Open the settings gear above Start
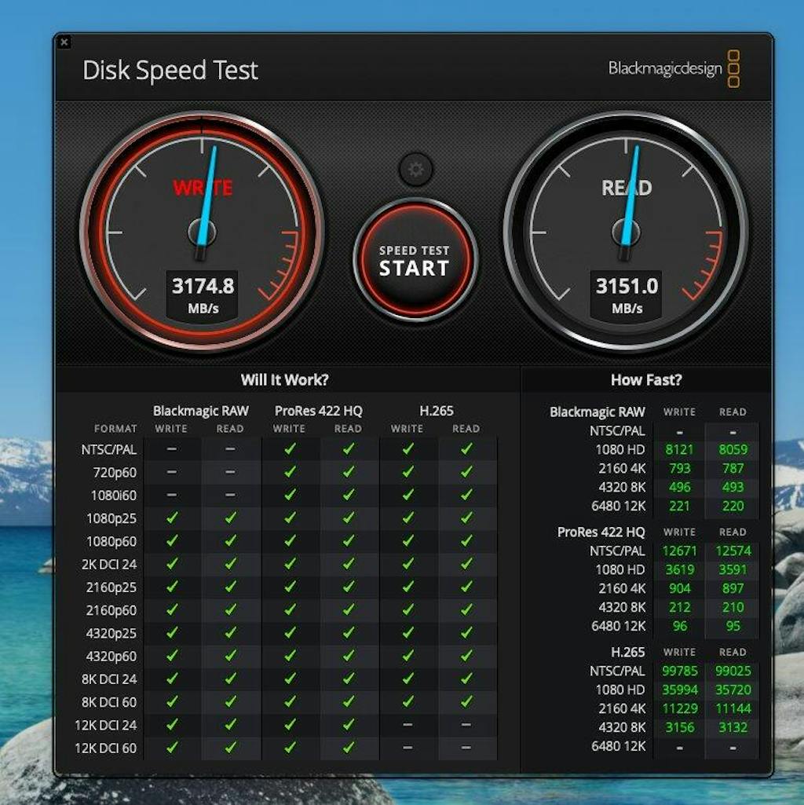 tap(415, 169)
